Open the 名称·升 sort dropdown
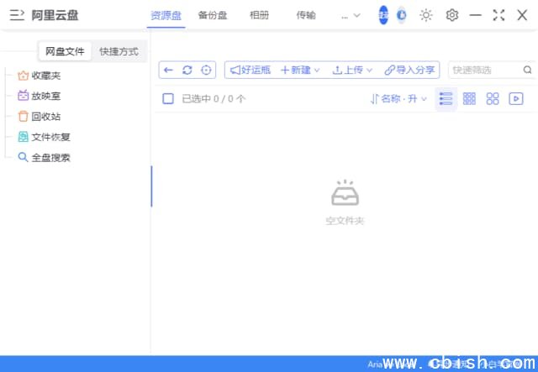The height and width of the screenshot is (372, 538). click(398, 99)
